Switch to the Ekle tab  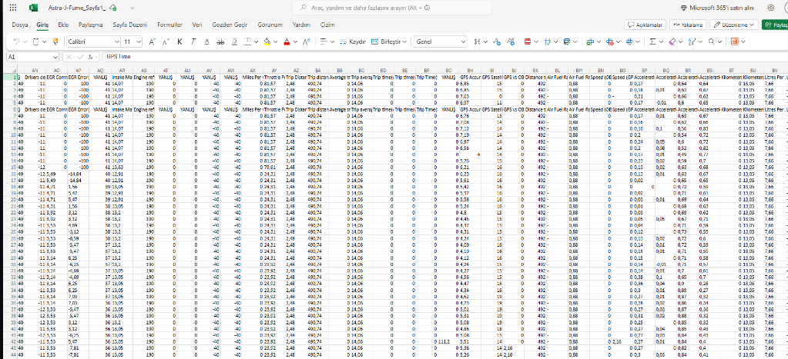(63, 25)
